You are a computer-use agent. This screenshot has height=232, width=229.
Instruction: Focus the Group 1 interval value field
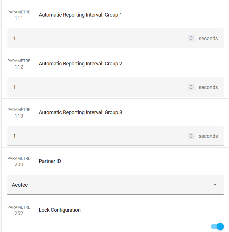tap(97, 39)
